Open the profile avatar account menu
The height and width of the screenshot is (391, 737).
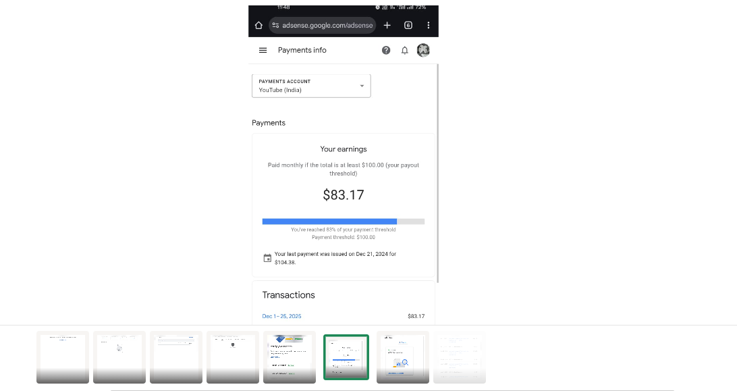(x=423, y=50)
